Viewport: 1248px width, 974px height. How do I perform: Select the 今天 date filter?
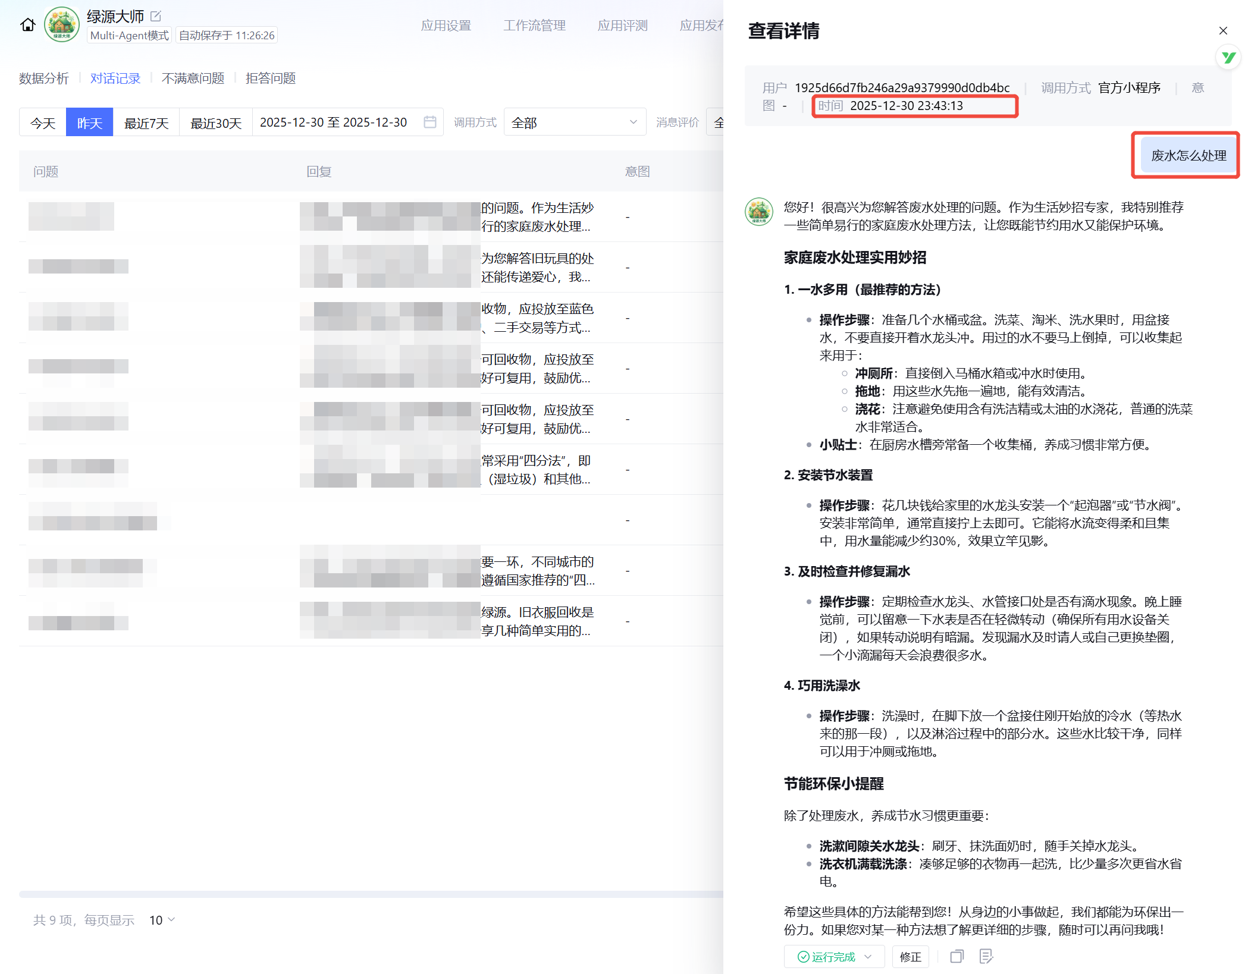coord(43,122)
